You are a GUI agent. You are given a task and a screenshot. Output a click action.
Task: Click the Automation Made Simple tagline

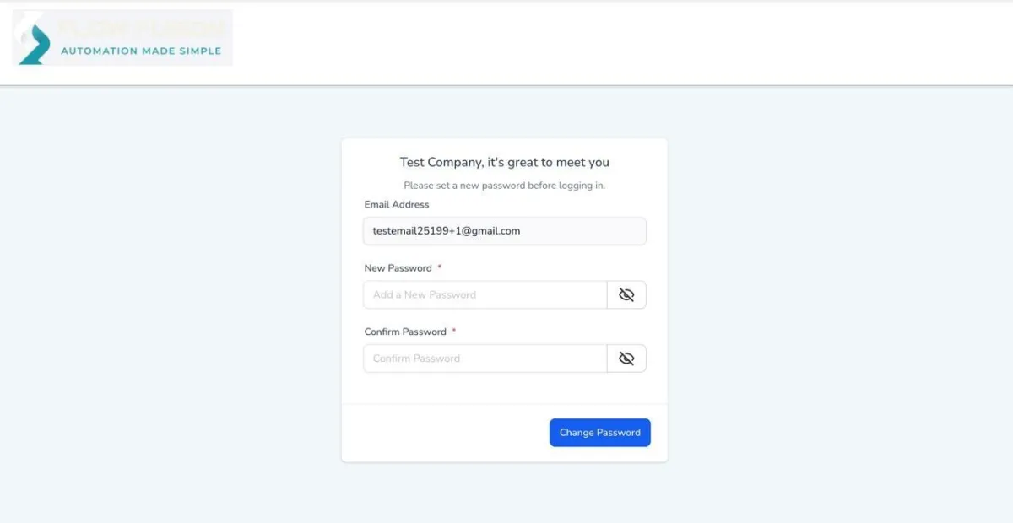coord(141,51)
